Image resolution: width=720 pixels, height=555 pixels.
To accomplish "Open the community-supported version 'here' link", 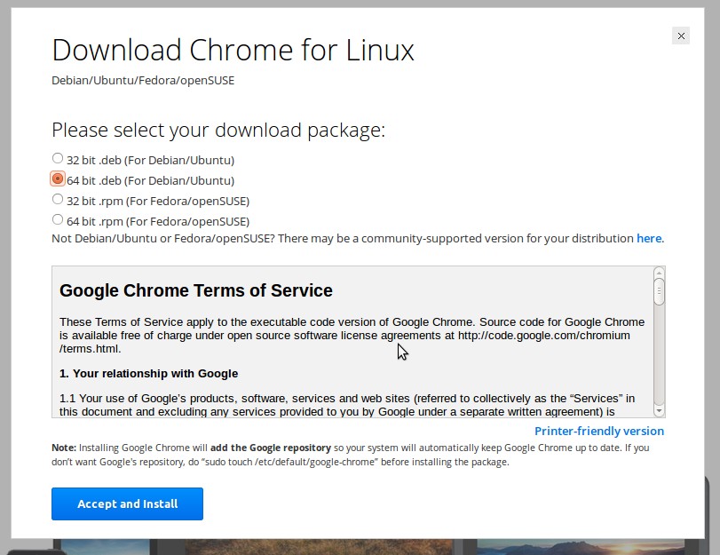I will [x=649, y=239].
